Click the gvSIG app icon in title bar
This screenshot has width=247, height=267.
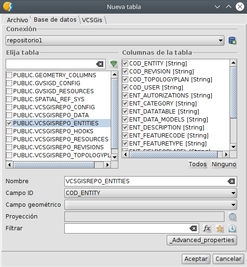coord(8,7)
